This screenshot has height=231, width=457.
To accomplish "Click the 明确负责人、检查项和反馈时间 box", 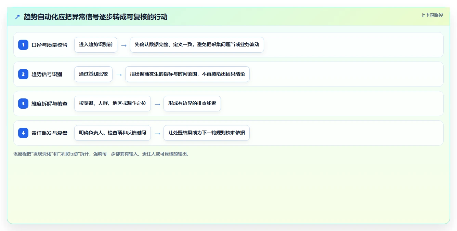I will [x=113, y=133].
